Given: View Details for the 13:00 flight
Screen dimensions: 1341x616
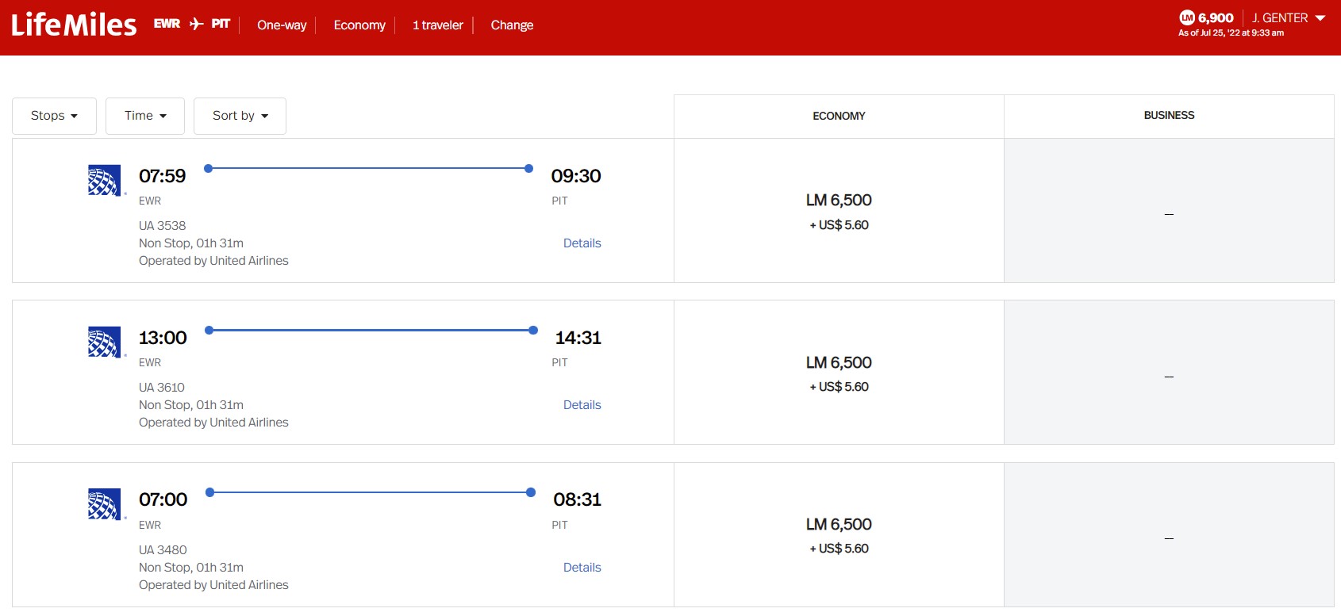Looking at the screenshot, I should coord(582,405).
